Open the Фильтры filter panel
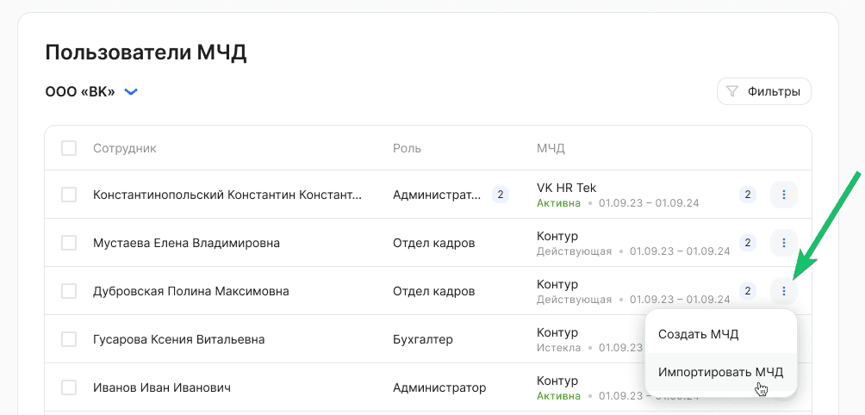 [763, 91]
